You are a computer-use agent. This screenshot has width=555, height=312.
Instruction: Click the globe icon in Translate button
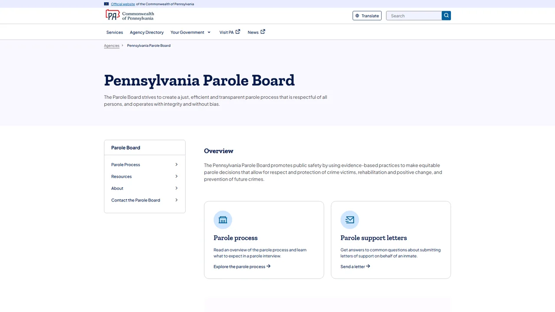point(357,16)
